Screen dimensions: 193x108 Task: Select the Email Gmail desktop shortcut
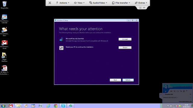5,44
